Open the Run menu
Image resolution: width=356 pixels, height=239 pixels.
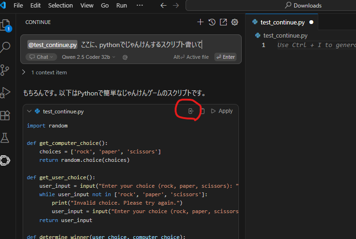click(x=121, y=6)
